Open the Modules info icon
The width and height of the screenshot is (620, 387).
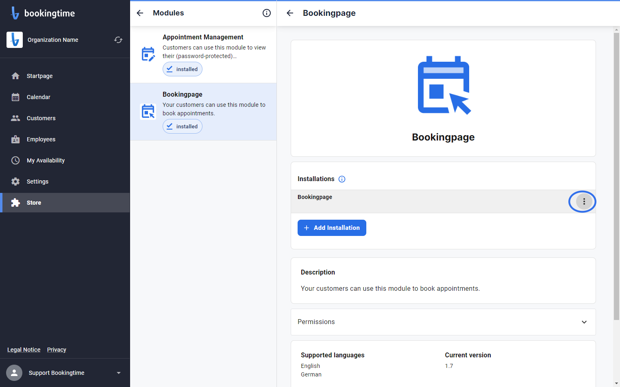pyautogui.click(x=267, y=13)
